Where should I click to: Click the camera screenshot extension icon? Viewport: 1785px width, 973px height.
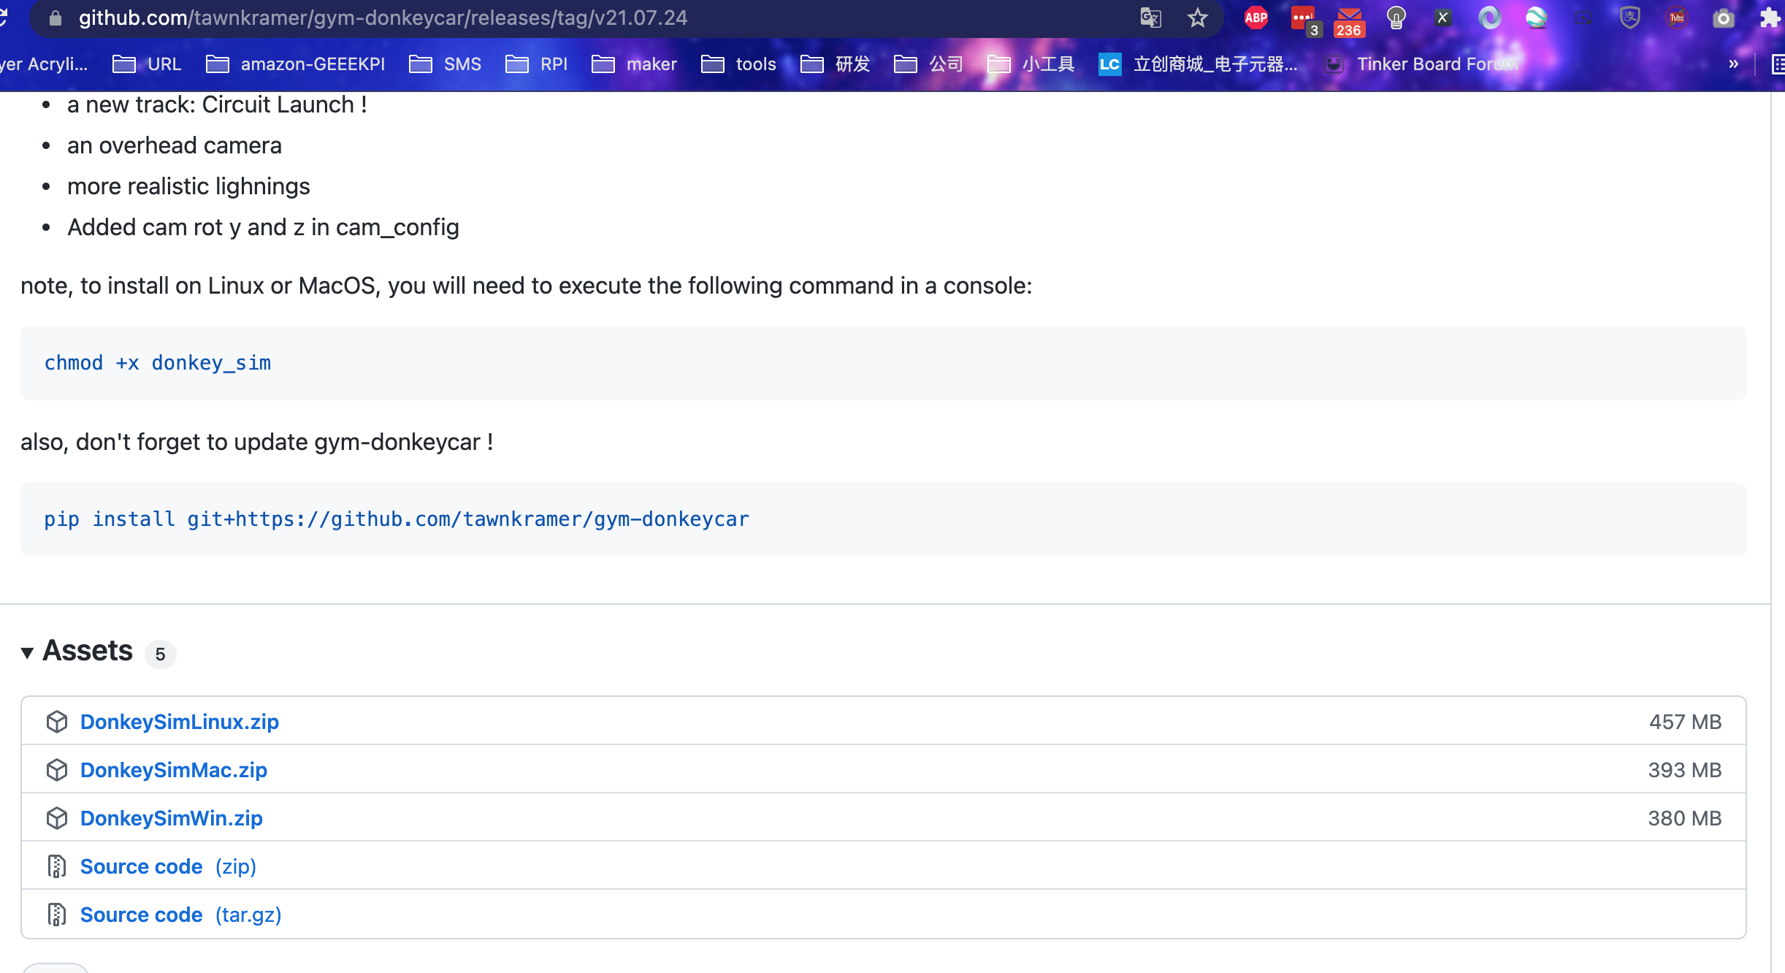tap(1724, 18)
